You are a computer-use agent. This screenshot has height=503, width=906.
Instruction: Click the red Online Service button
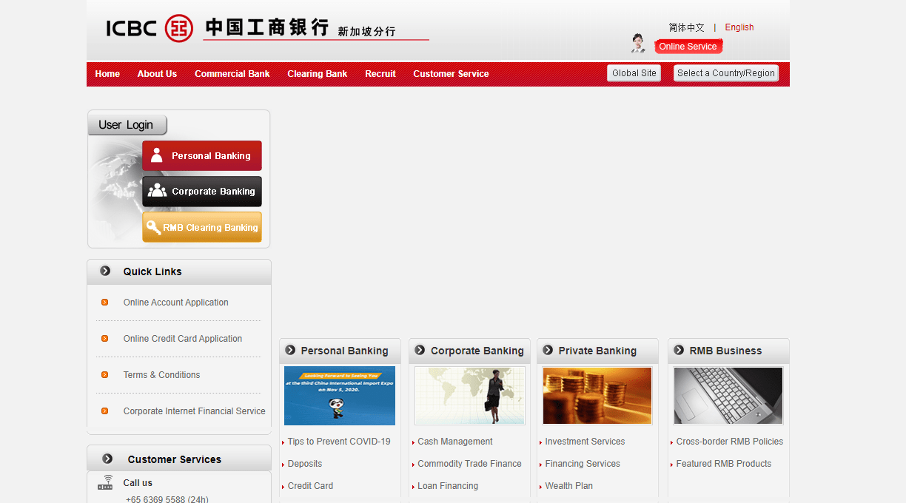688,47
